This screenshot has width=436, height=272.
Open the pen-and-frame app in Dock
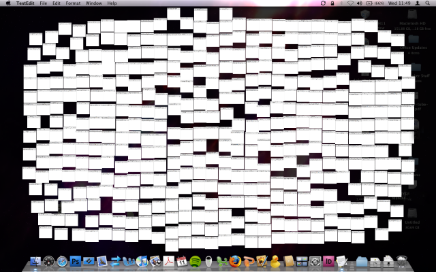262,261
